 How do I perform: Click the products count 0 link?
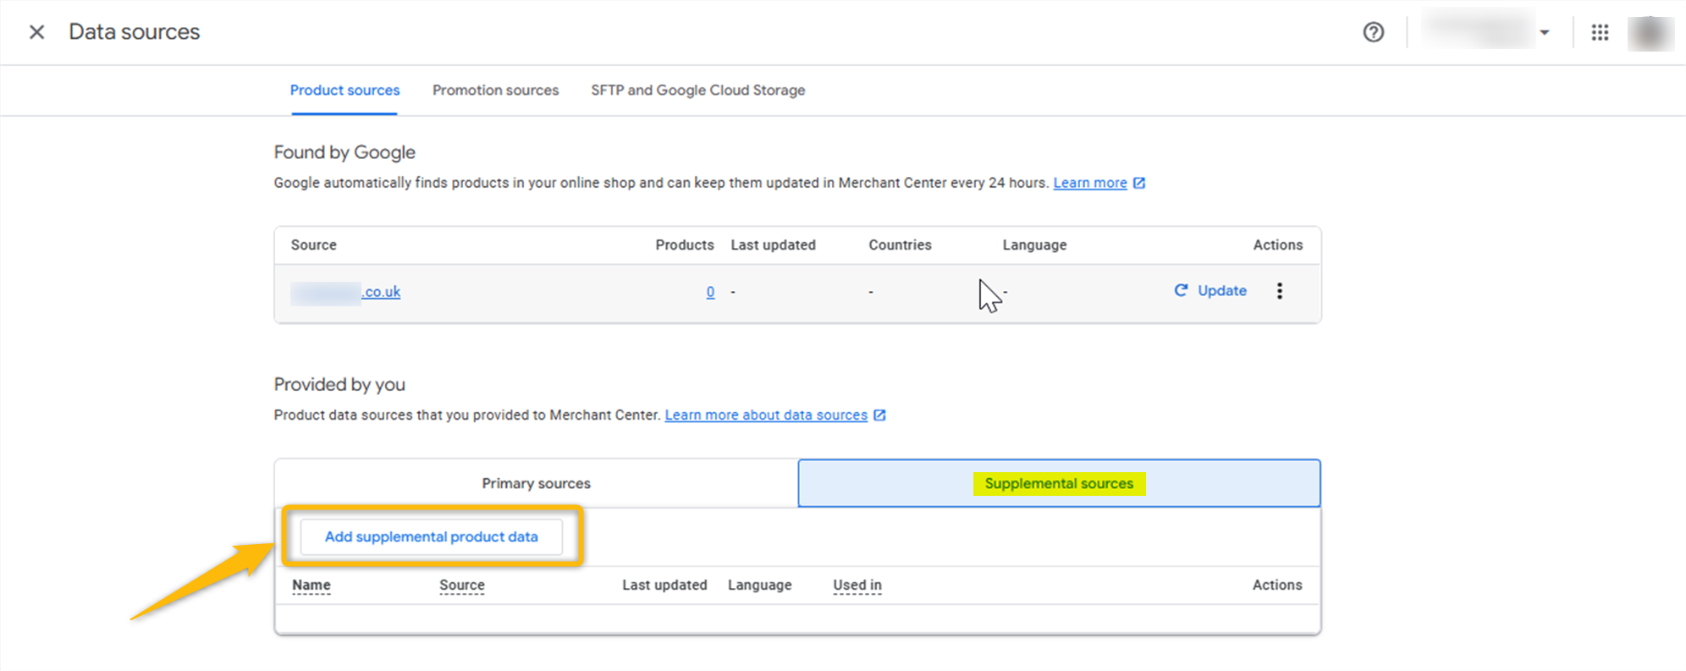pyautogui.click(x=710, y=292)
